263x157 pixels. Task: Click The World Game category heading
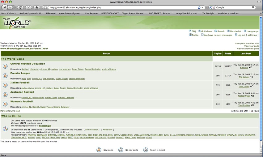[13, 59]
